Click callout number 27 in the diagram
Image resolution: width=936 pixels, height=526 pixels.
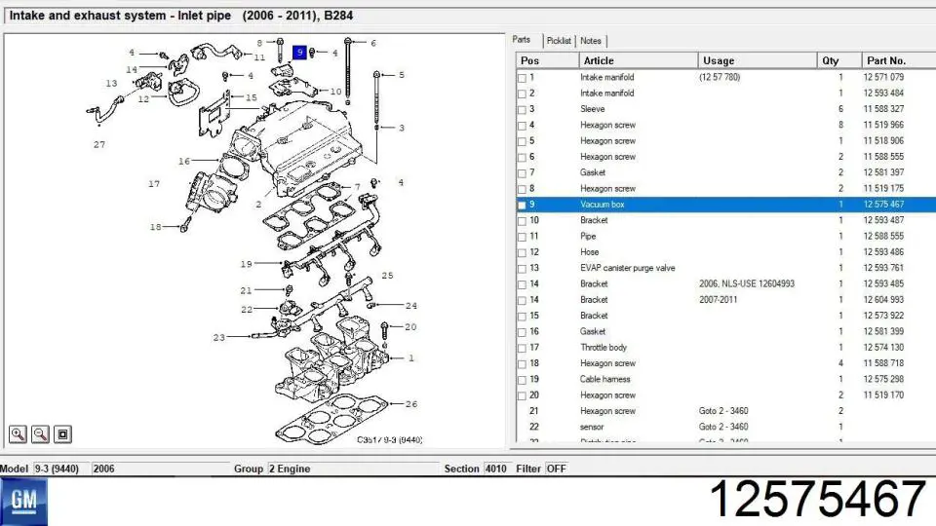pyautogui.click(x=99, y=144)
